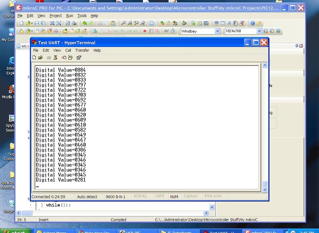Open the Transfer menu in HyperTerminal
Screen dimensions: 319x233
tap(82, 50)
